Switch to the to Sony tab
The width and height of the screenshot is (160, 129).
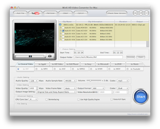88,64
